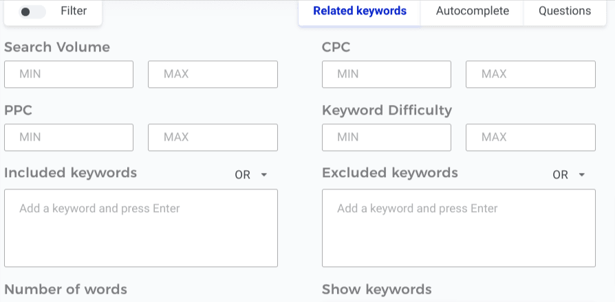Image resolution: width=615 pixels, height=302 pixels.
Task: Open the Included keywords OR dropdown
Action: [x=251, y=175]
